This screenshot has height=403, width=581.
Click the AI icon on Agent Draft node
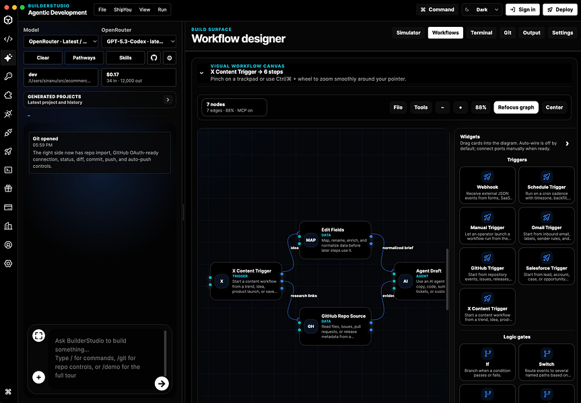(405, 281)
